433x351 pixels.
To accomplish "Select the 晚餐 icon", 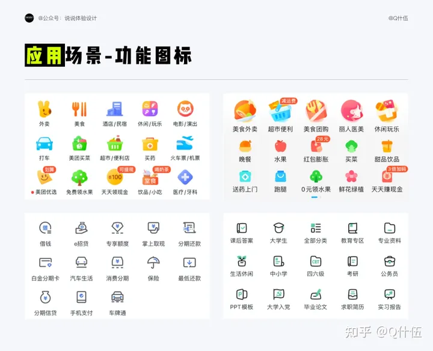I will click(245, 146).
